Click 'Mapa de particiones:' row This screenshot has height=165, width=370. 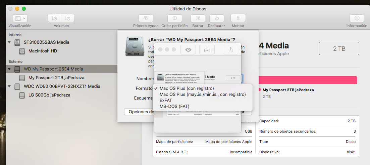[204, 142]
